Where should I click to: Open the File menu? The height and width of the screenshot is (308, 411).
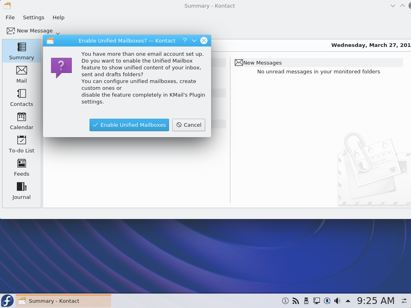click(x=10, y=17)
